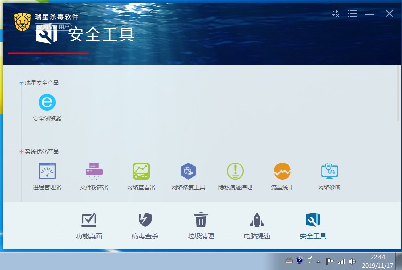Viewport: 402px width, 270px height.
Task: Click the Rising lion logo
Action: pyautogui.click(x=22, y=22)
